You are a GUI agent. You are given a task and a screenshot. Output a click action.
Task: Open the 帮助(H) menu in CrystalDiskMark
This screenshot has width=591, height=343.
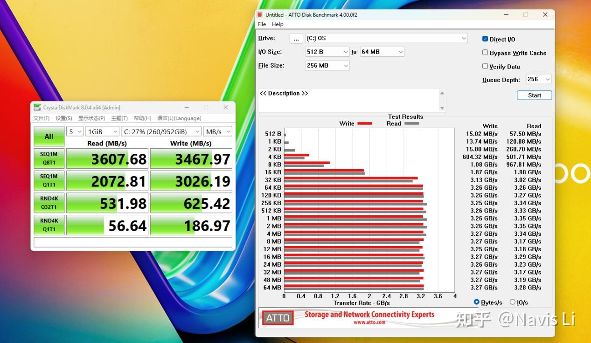point(142,118)
